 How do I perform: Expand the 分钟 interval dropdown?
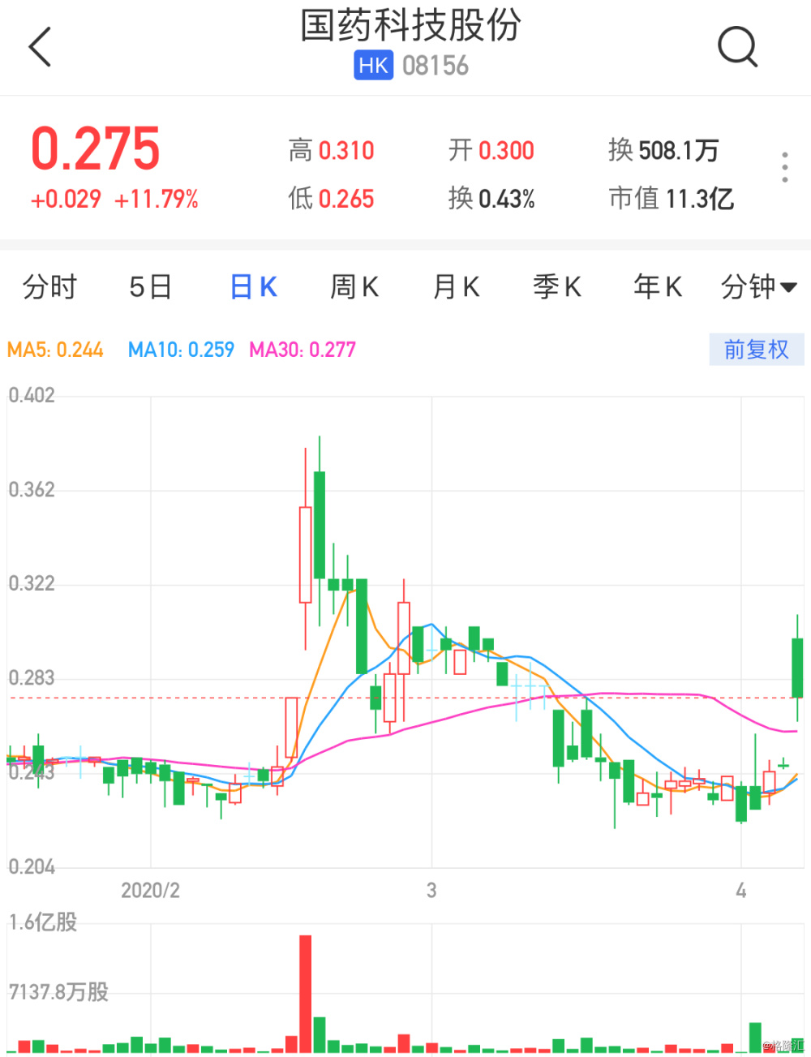pos(759,286)
